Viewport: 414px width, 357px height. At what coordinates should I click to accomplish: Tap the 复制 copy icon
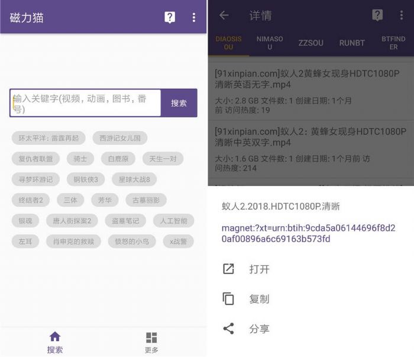229,299
